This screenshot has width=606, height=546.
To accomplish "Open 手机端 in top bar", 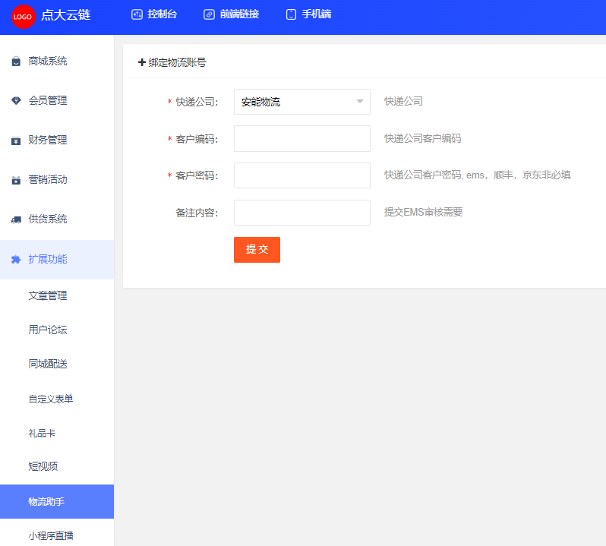I will coord(308,14).
